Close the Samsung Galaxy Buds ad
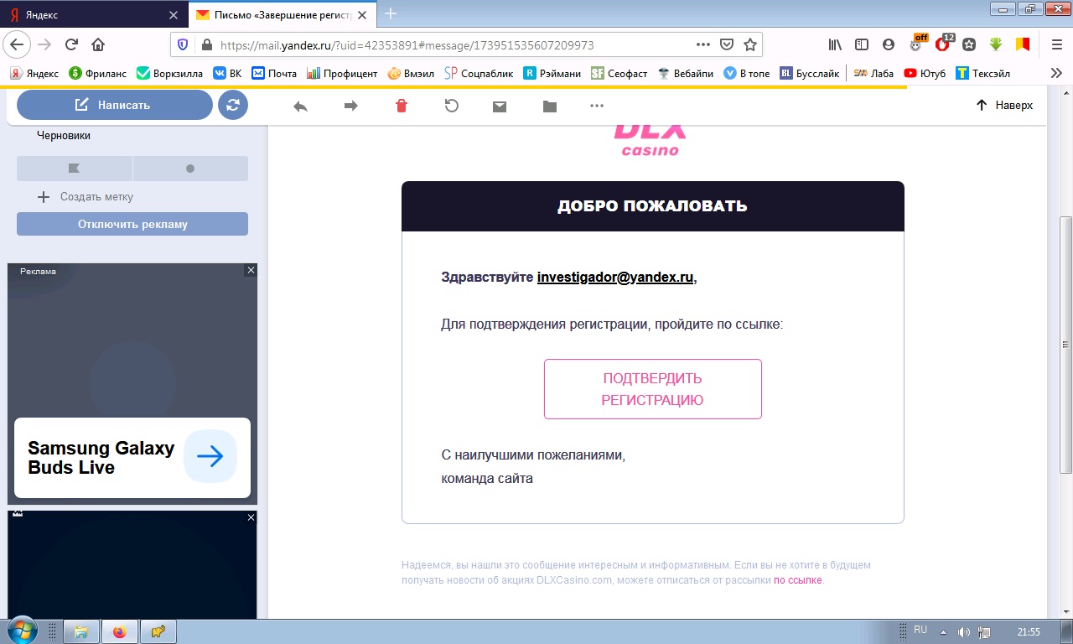1073x644 pixels. (251, 270)
